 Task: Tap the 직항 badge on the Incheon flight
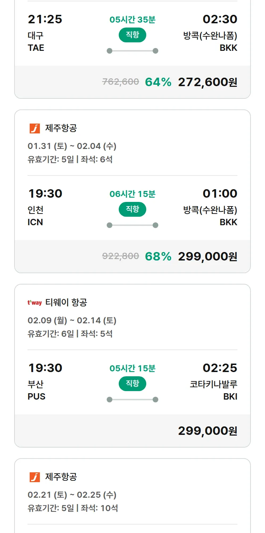coord(132,209)
